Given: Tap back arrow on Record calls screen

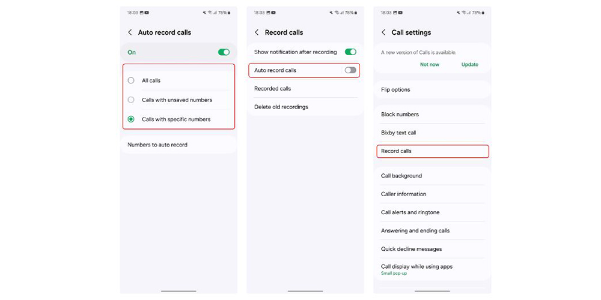Looking at the screenshot, I should 257,32.
